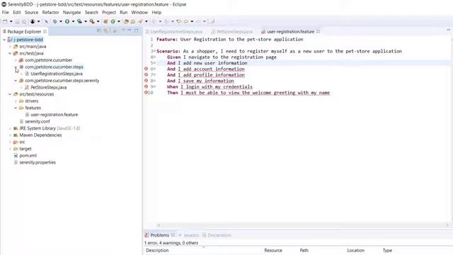This screenshot has height=255, width=453.
Task: Click the New file toolbar icon
Action: (5, 21)
